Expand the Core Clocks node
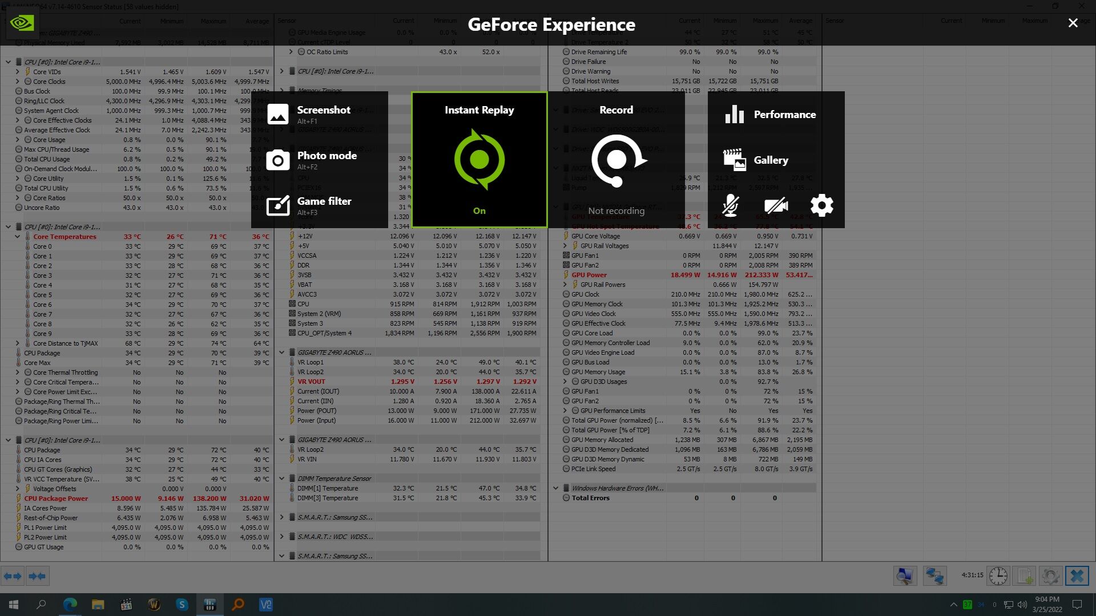Viewport: 1096px width, 616px height. [17, 82]
